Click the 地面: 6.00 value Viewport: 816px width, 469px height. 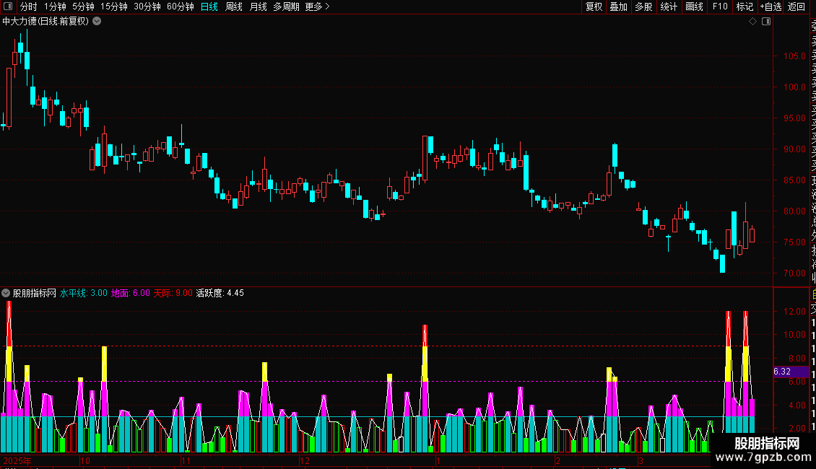131,293
